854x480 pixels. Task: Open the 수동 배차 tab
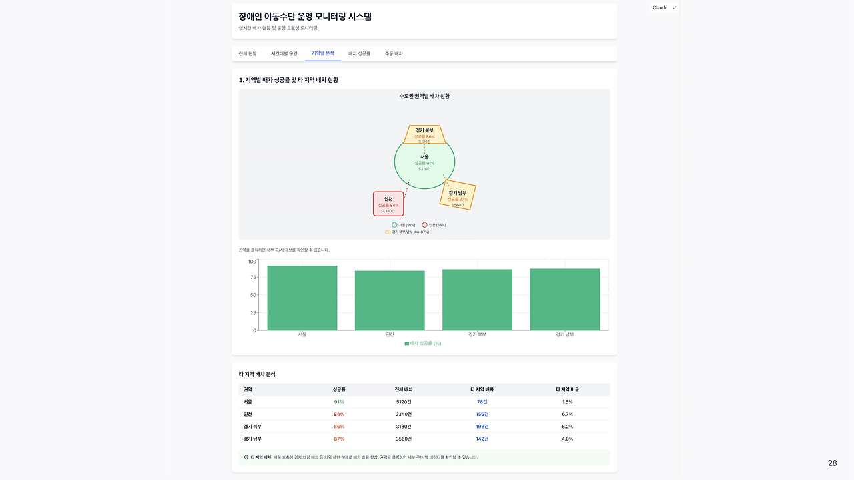pos(392,53)
